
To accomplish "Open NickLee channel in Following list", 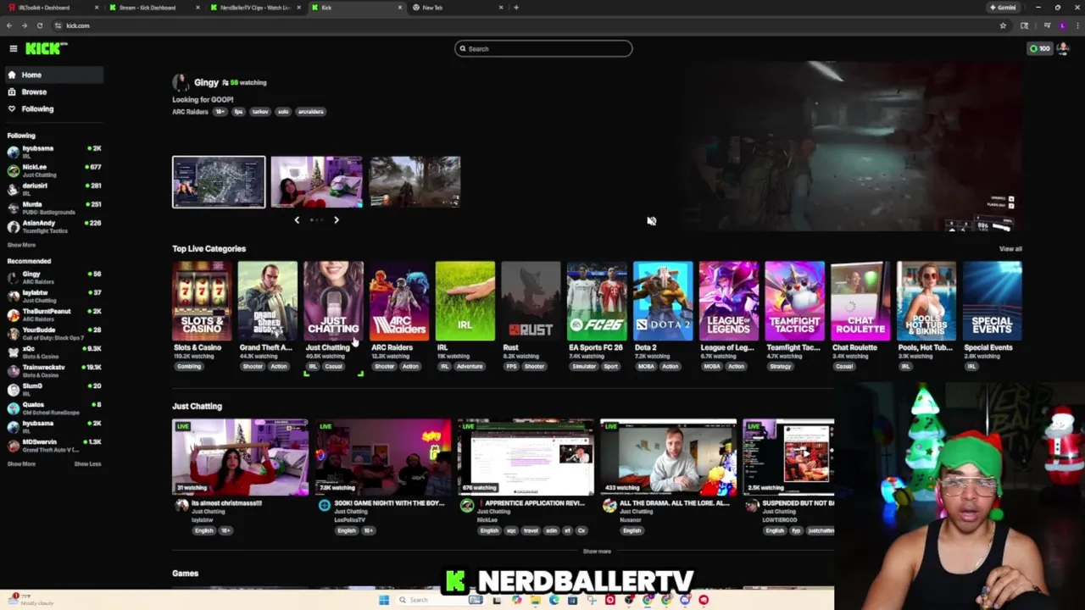I will pyautogui.click(x=54, y=170).
